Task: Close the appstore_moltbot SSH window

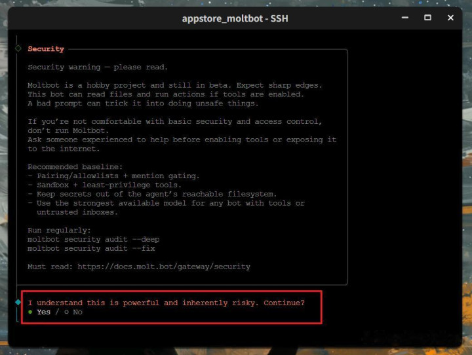Action: coord(450,18)
